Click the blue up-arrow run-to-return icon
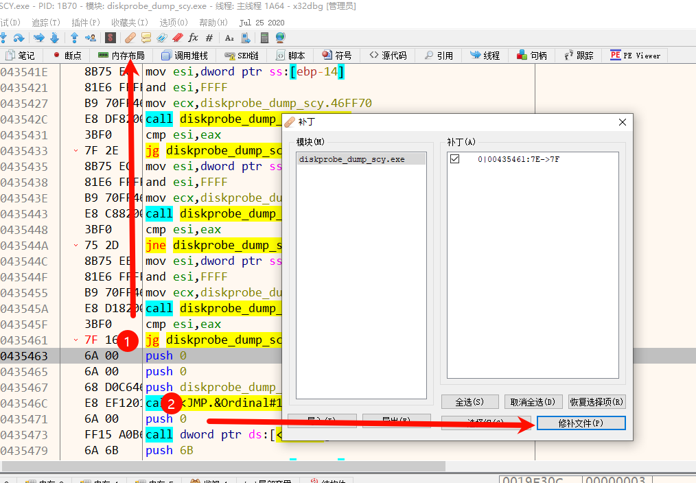Image resolution: width=696 pixels, height=483 pixels. pyautogui.click(x=74, y=38)
